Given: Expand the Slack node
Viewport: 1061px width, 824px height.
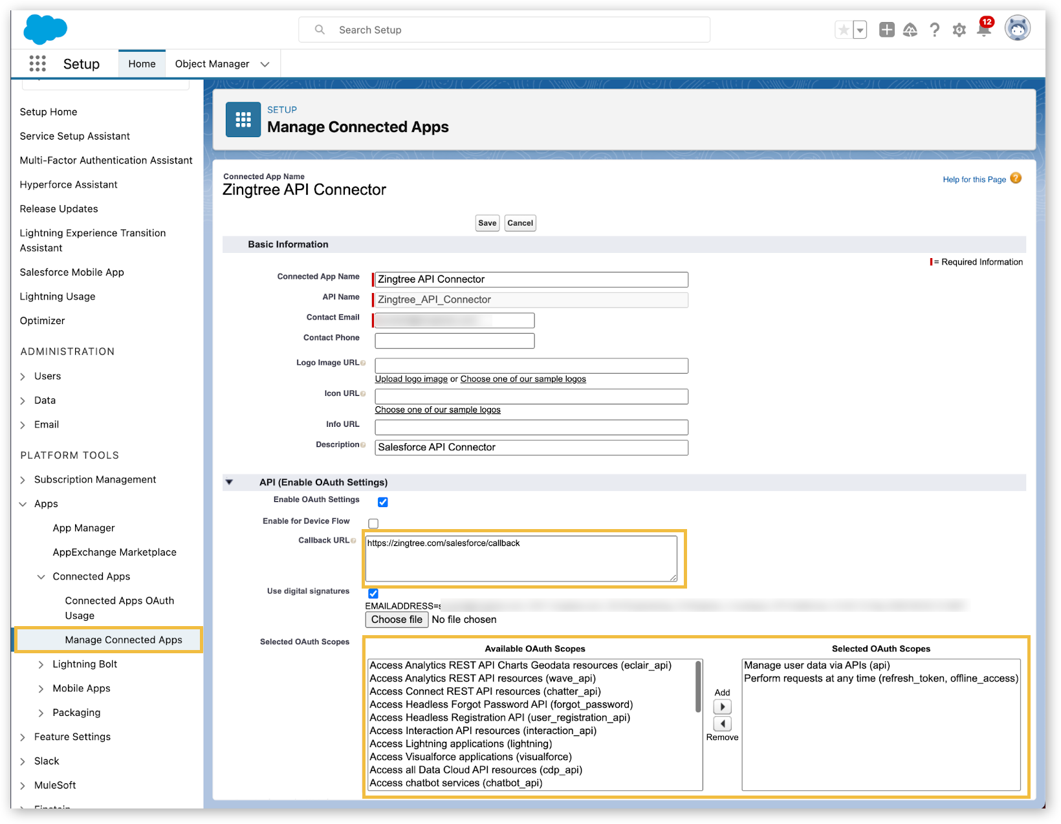Looking at the screenshot, I should coord(23,761).
